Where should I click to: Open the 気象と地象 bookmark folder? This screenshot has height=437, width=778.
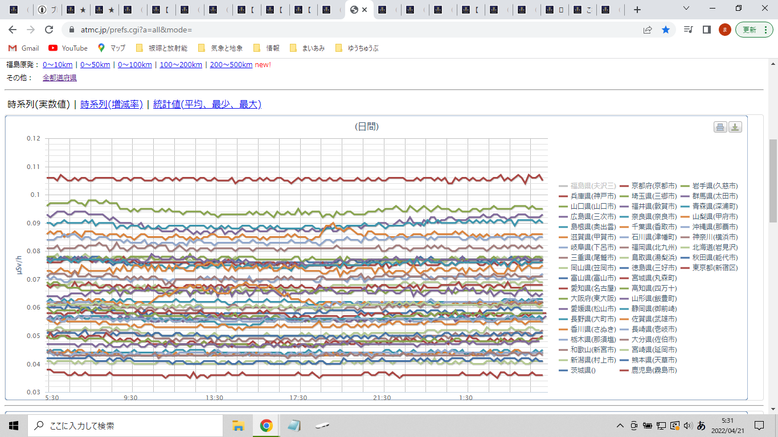[x=220, y=48]
